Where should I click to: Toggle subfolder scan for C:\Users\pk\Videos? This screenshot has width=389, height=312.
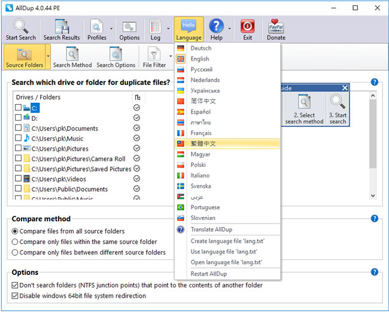(x=136, y=179)
